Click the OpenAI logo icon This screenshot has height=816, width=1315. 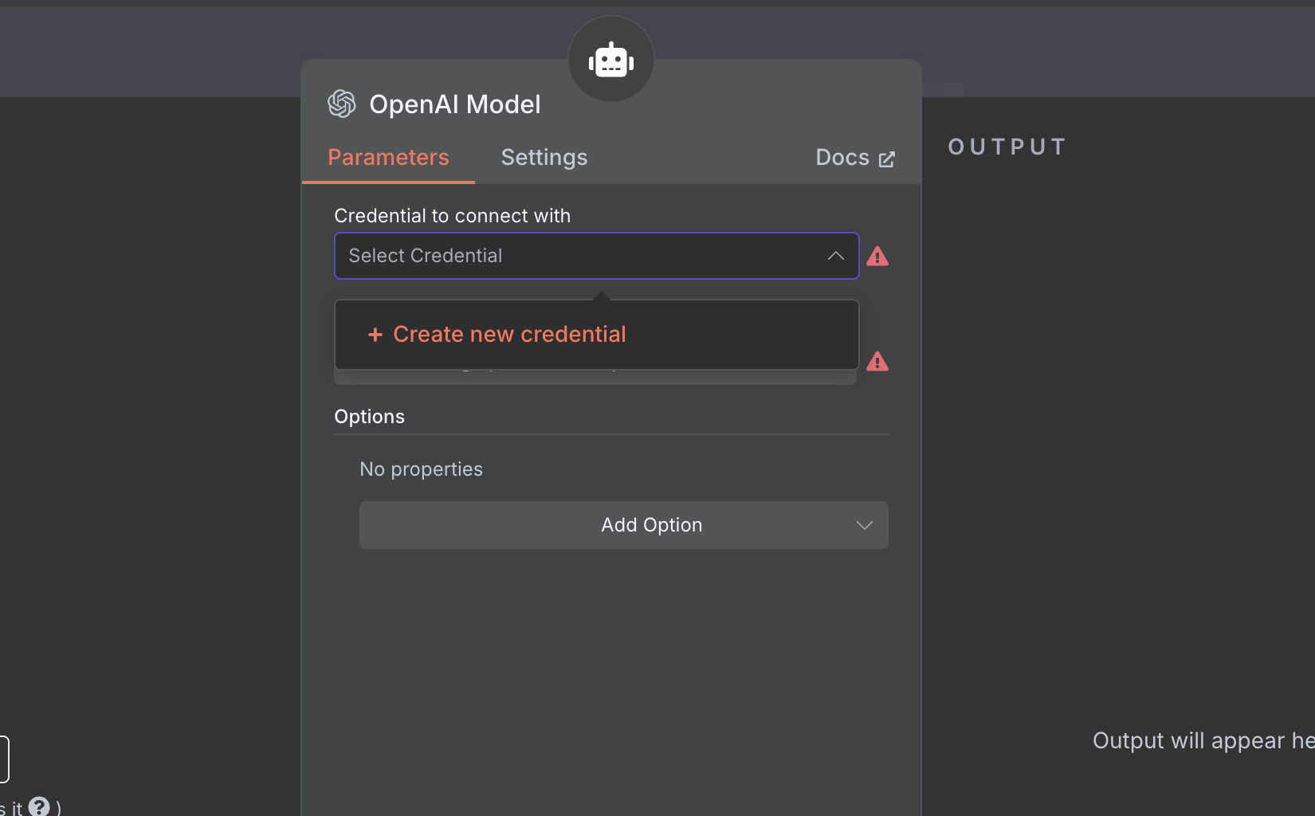click(x=342, y=104)
